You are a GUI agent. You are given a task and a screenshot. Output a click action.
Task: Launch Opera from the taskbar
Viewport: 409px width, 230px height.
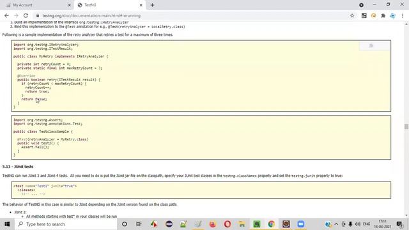[228, 224]
